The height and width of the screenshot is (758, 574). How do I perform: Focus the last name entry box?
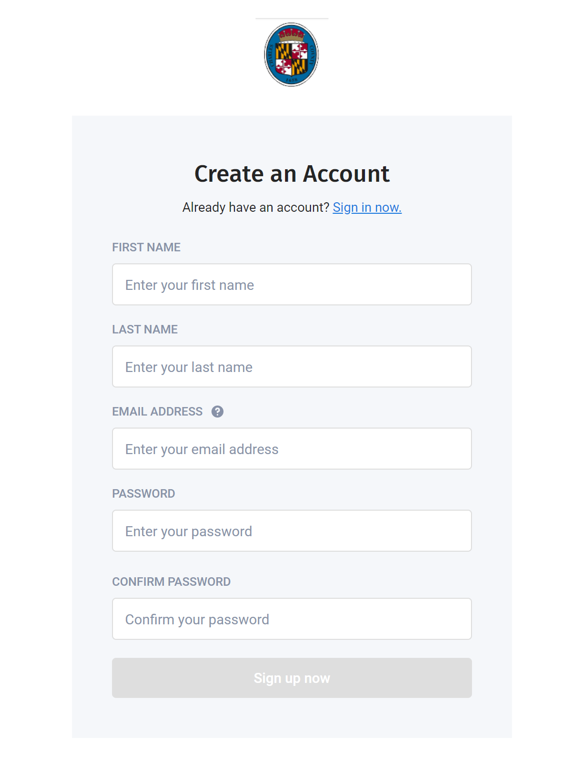point(291,366)
